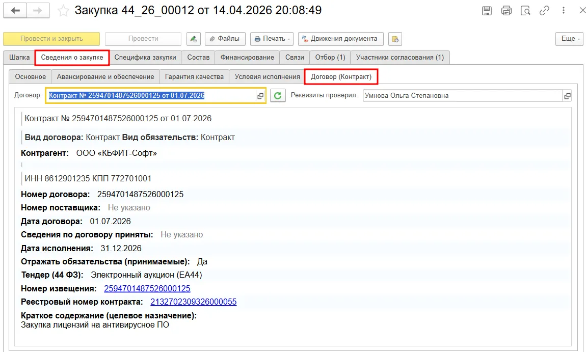Click the contractor name ООО «КБФИТ-Софт»
The width and height of the screenshot is (586, 352).
(x=117, y=153)
